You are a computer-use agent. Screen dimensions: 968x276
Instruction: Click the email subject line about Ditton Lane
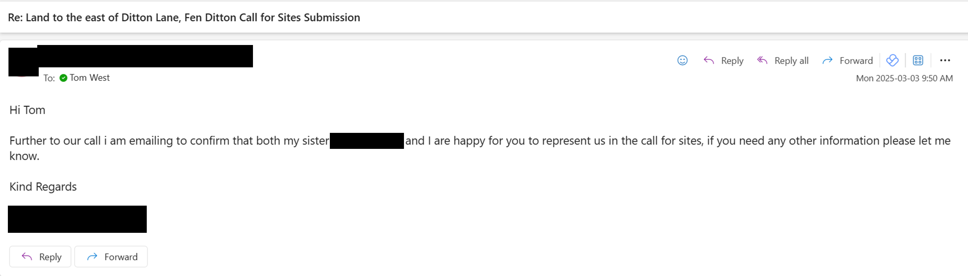point(184,18)
